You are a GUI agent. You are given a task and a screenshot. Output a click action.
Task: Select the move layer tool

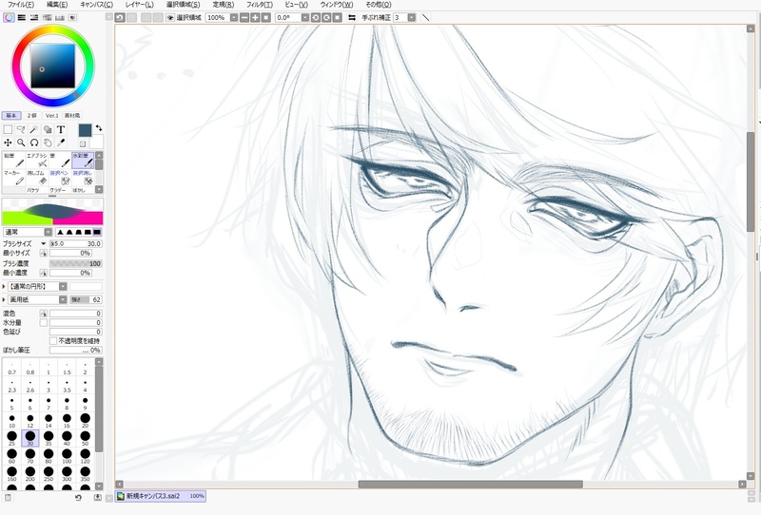coord(8,143)
